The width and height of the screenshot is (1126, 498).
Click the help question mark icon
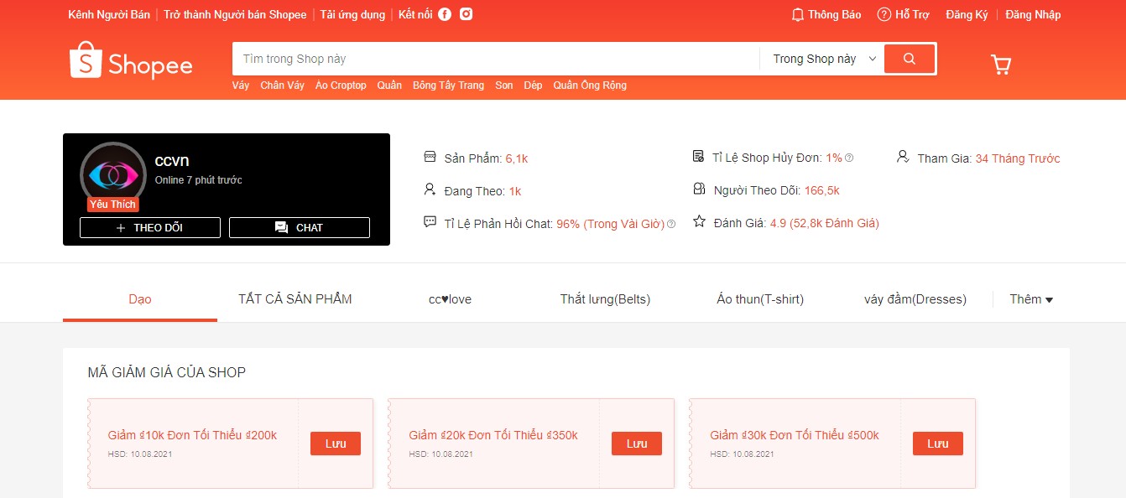click(884, 14)
